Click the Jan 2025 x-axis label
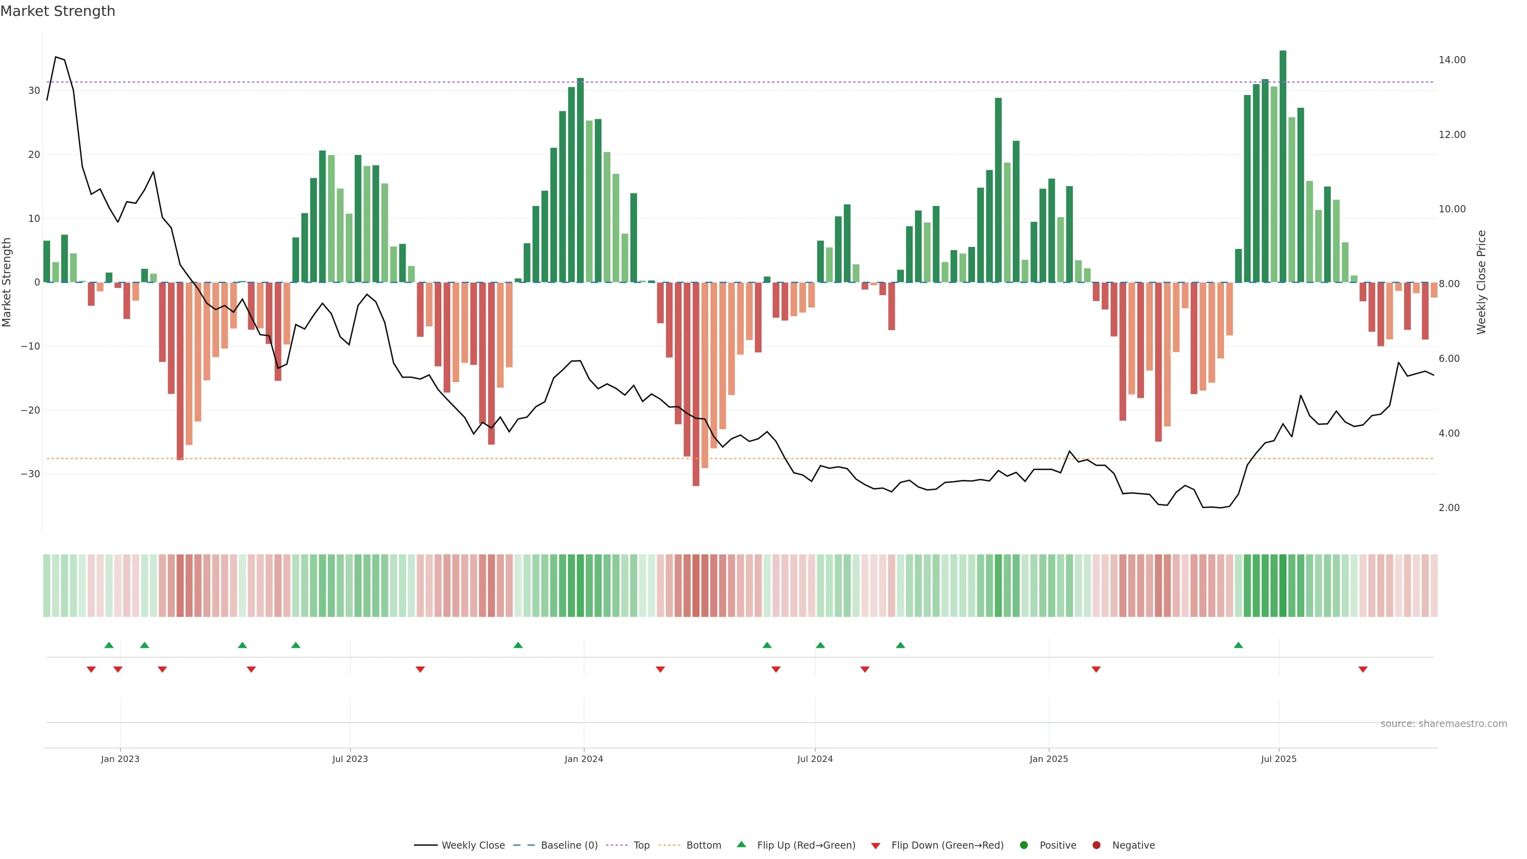This screenshot has height=859, width=1527. pos(1049,759)
